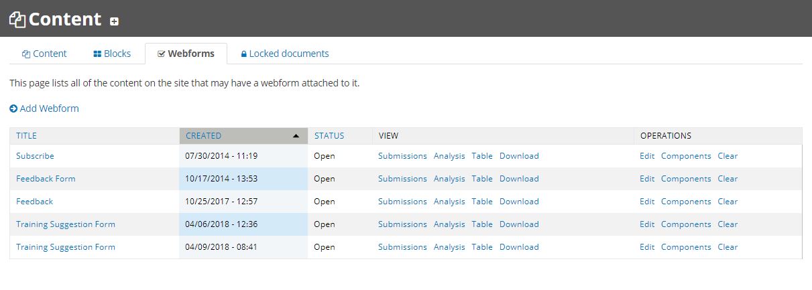812x290 pixels.
Task: Download results for 04/06/2018 Training form
Action: [x=519, y=224]
